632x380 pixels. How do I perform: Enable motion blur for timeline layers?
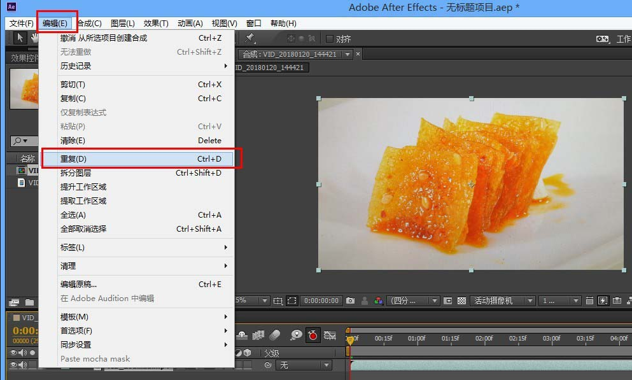(x=275, y=335)
